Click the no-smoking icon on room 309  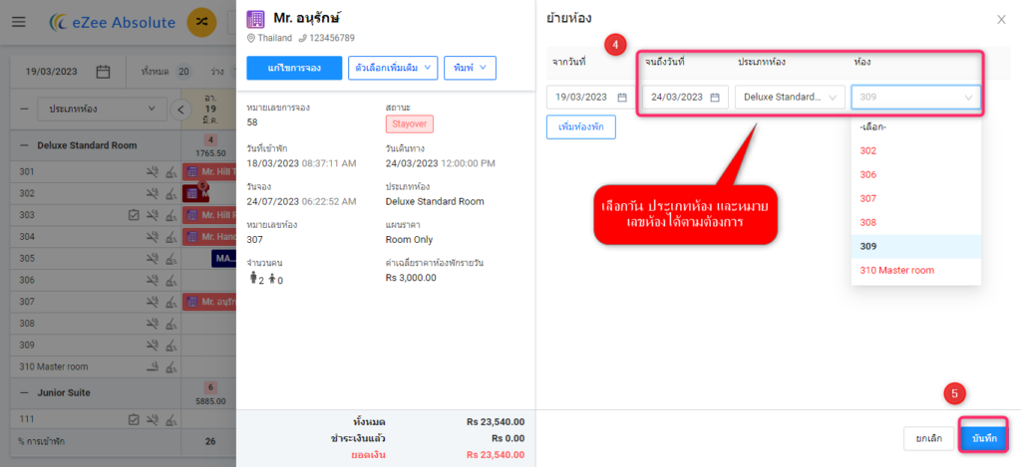tap(153, 345)
